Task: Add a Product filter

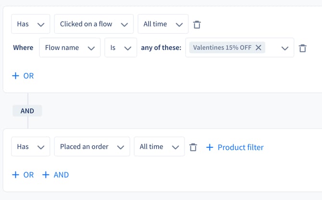Action: click(x=235, y=147)
